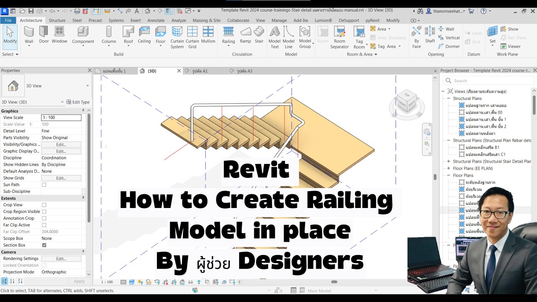Select the Ceiling tool
The width and height of the screenshot is (537, 302).
pos(144,35)
